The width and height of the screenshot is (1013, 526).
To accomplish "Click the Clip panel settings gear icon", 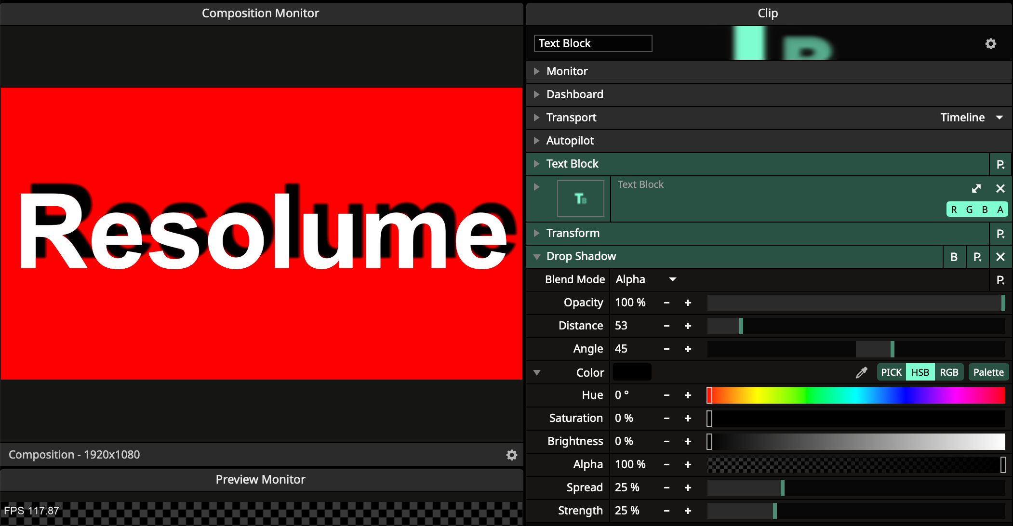I will click(x=990, y=44).
